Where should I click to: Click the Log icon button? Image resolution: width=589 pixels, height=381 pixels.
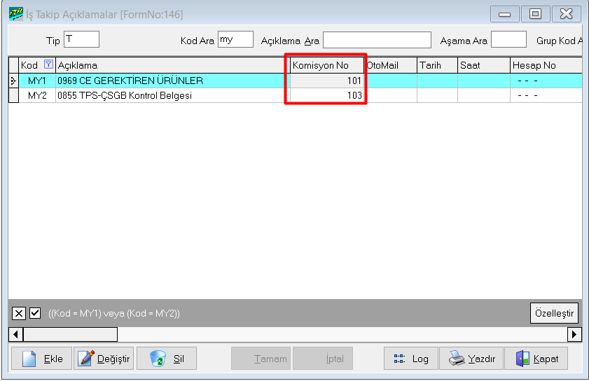click(400, 359)
